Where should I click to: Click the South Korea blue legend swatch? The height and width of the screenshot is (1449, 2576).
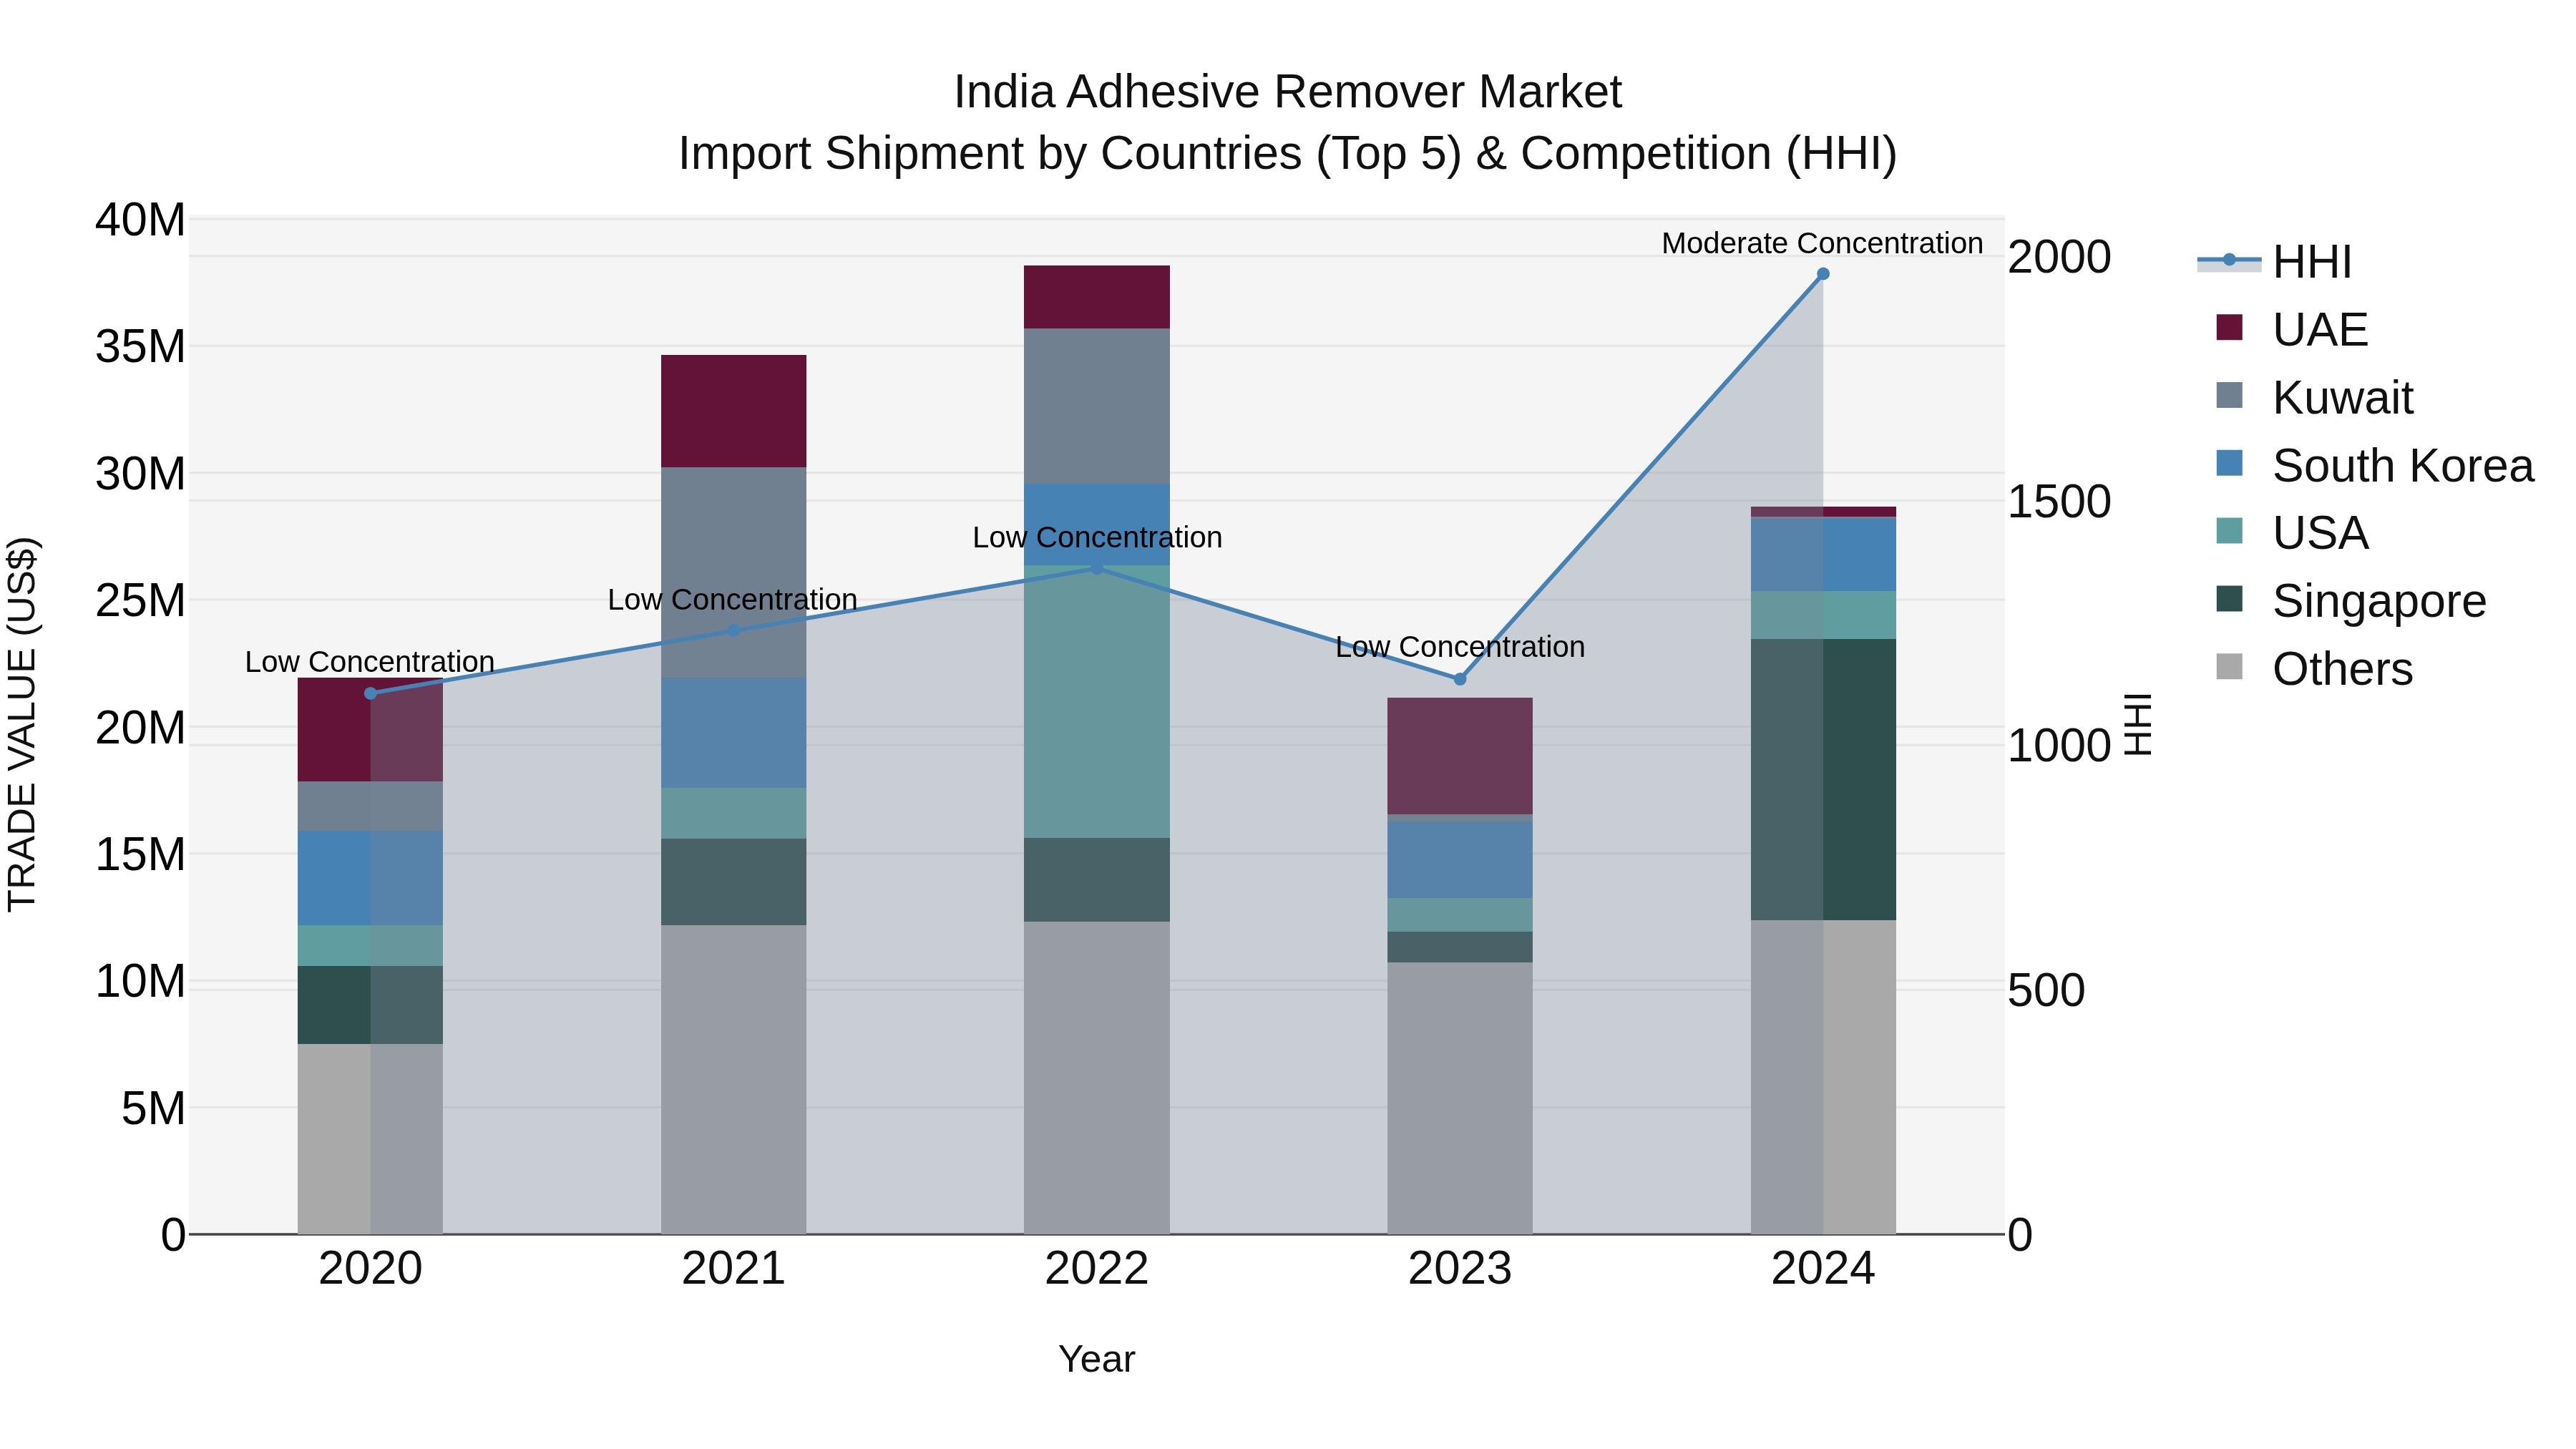(x=2229, y=463)
